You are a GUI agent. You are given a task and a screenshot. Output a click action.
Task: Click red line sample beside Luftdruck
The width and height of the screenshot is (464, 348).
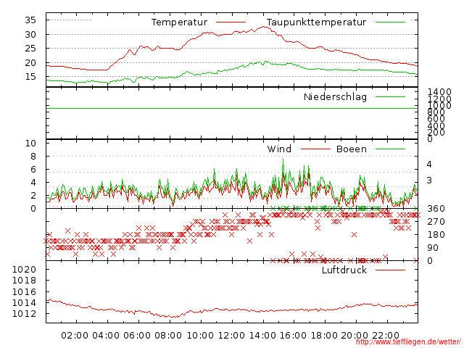pyautogui.click(x=390, y=270)
